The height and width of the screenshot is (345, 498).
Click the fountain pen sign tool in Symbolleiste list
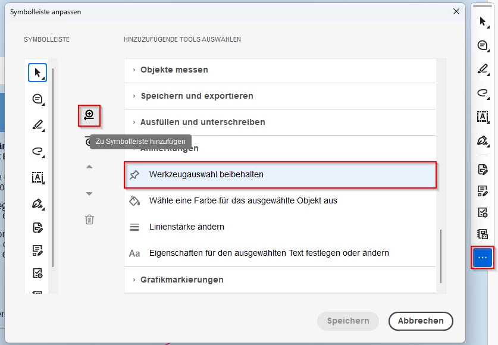click(x=38, y=203)
